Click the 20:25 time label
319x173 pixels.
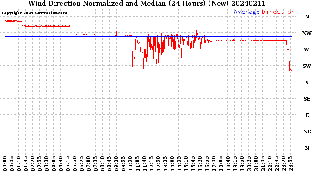249,164
